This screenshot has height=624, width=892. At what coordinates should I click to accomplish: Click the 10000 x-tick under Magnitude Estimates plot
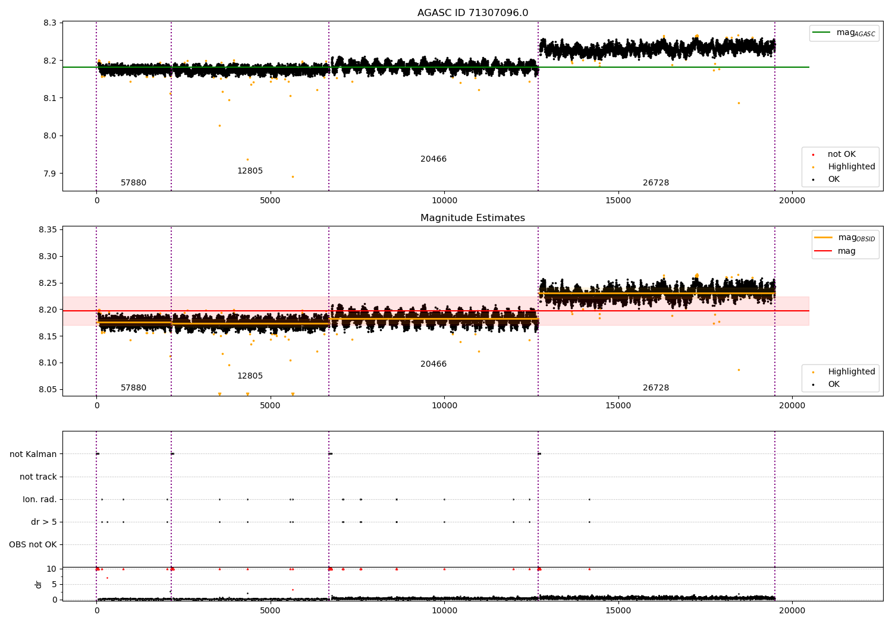coord(444,406)
